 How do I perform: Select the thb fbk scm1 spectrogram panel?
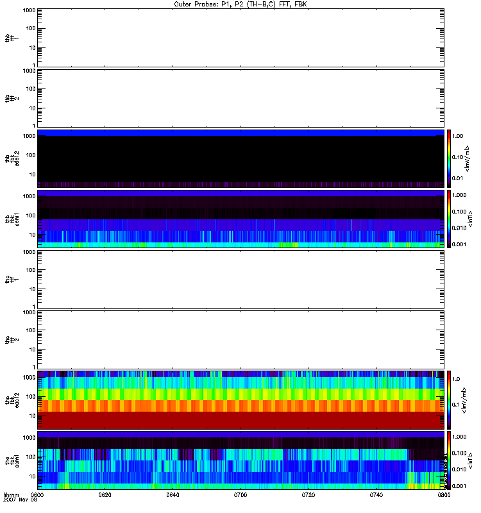pos(240,219)
